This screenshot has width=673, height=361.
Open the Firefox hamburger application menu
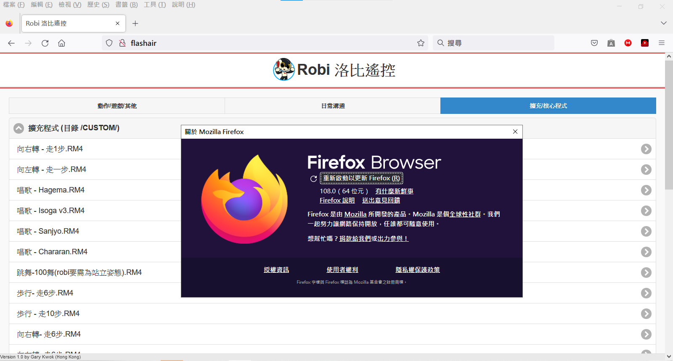point(662,43)
